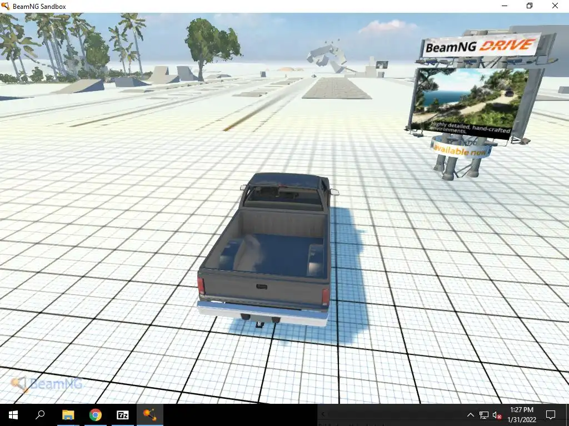Open taskbar search magnifier
The height and width of the screenshot is (426, 569).
pyautogui.click(x=40, y=415)
